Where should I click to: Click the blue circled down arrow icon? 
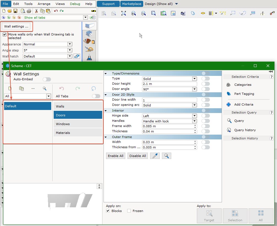coord(4,18)
